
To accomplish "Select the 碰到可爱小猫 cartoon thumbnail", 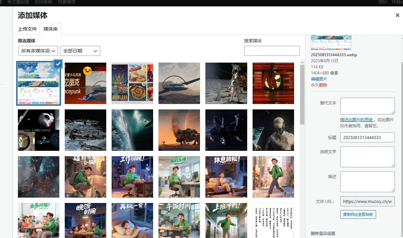I will click(x=85, y=177).
